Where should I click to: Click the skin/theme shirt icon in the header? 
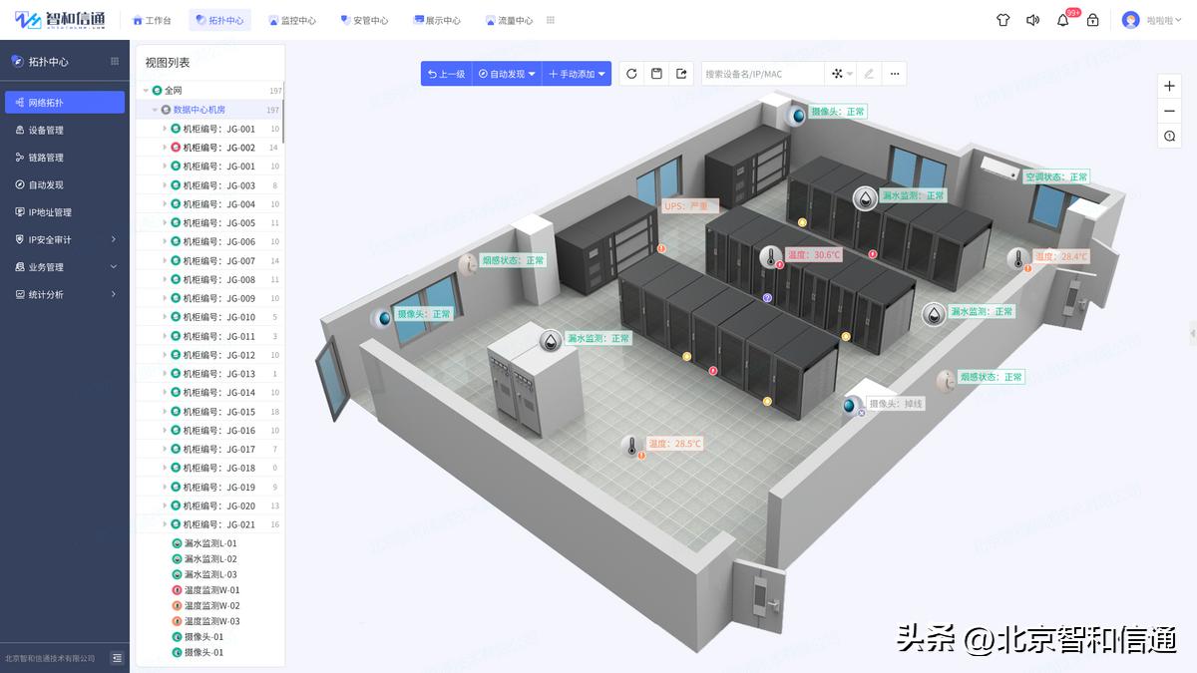tap(1002, 20)
